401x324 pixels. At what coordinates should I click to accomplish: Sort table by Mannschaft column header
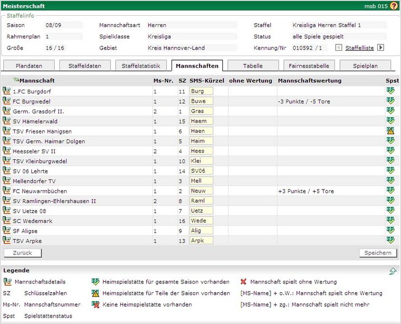37,80
